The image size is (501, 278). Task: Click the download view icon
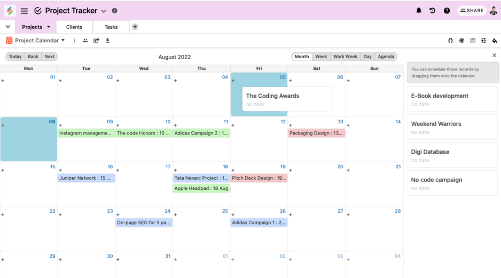pyautogui.click(x=107, y=41)
